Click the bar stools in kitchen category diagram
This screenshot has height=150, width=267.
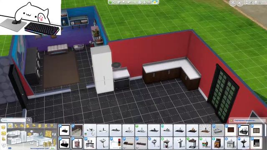coord(47,144)
